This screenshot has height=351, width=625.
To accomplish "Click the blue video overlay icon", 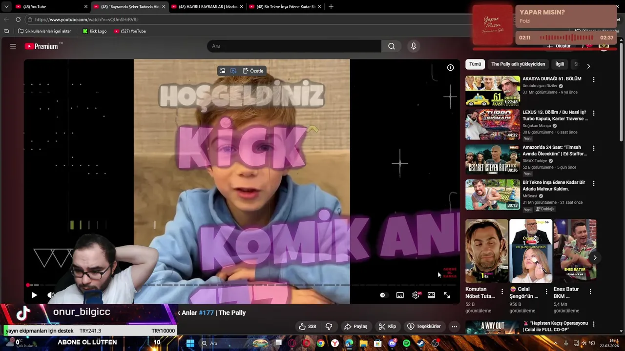I will coord(233,71).
